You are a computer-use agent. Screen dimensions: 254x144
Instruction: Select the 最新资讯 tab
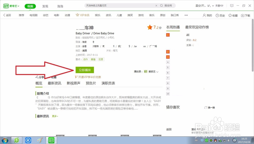(x=54, y=83)
